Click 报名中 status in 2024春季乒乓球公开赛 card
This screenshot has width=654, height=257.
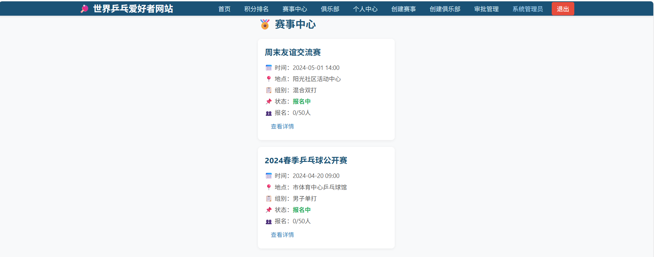(x=302, y=210)
